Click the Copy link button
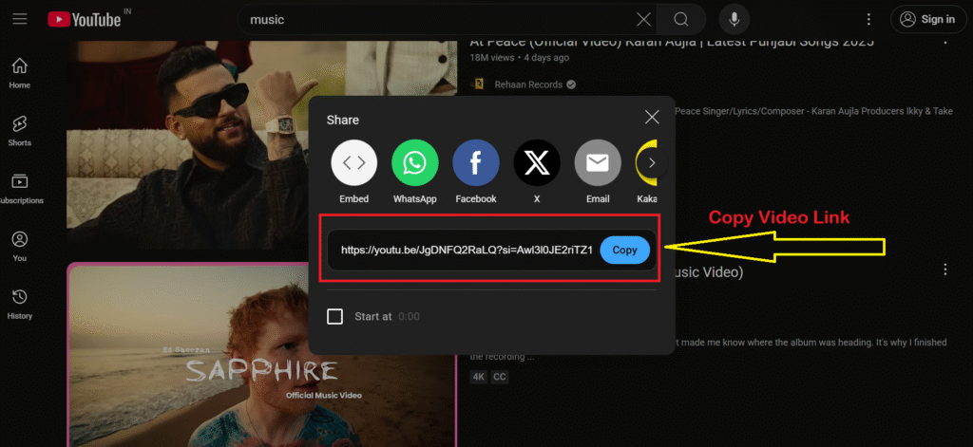This screenshot has width=973, height=447. 625,250
